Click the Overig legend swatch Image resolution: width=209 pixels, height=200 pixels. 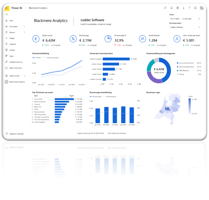[177, 74]
